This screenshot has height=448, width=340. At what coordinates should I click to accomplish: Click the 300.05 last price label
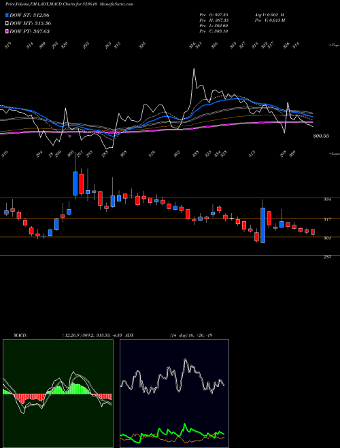point(320,136)
